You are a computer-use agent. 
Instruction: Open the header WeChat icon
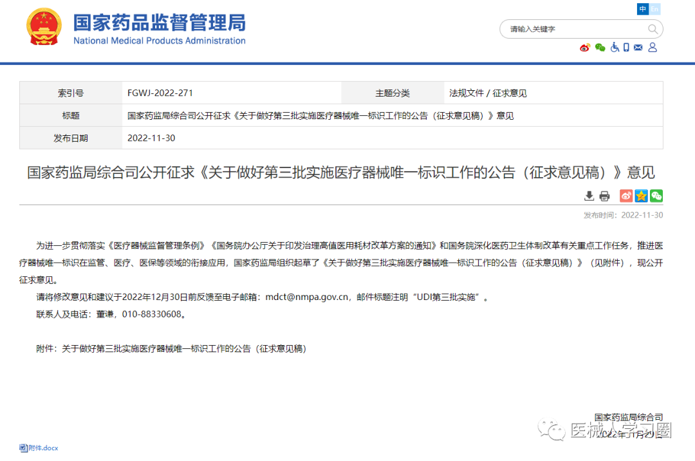pyautogui.click(x=600, y=48)
